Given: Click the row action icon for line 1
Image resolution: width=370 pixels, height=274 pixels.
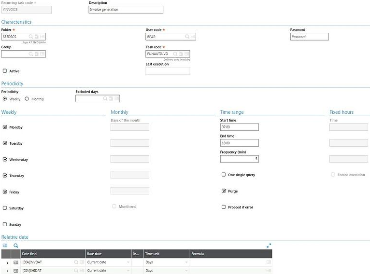Looking at the screenshot, I should 15,262.
